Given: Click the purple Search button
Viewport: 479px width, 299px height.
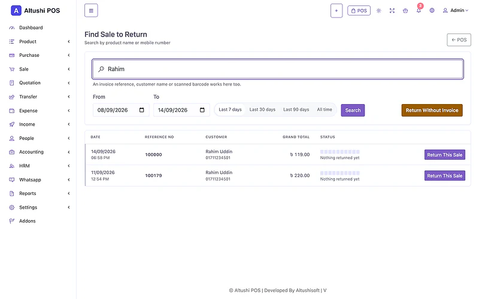Looking at the screenshot, I should tap(353, 111).
